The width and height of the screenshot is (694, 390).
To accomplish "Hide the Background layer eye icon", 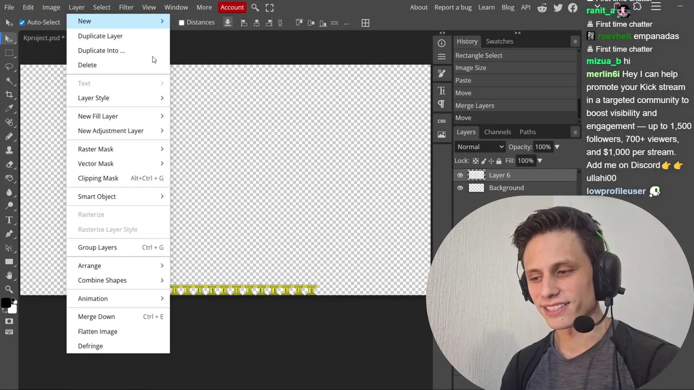I will tap(460, 188).
